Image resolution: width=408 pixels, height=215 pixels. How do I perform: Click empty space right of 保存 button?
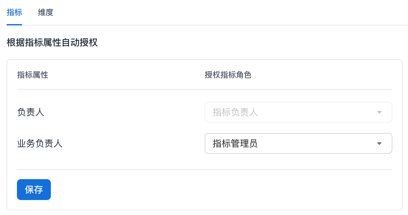pos(196,190)
